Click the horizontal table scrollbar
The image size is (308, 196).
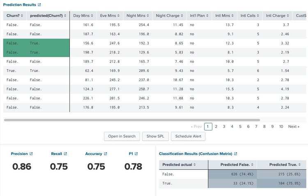point(131,120)
